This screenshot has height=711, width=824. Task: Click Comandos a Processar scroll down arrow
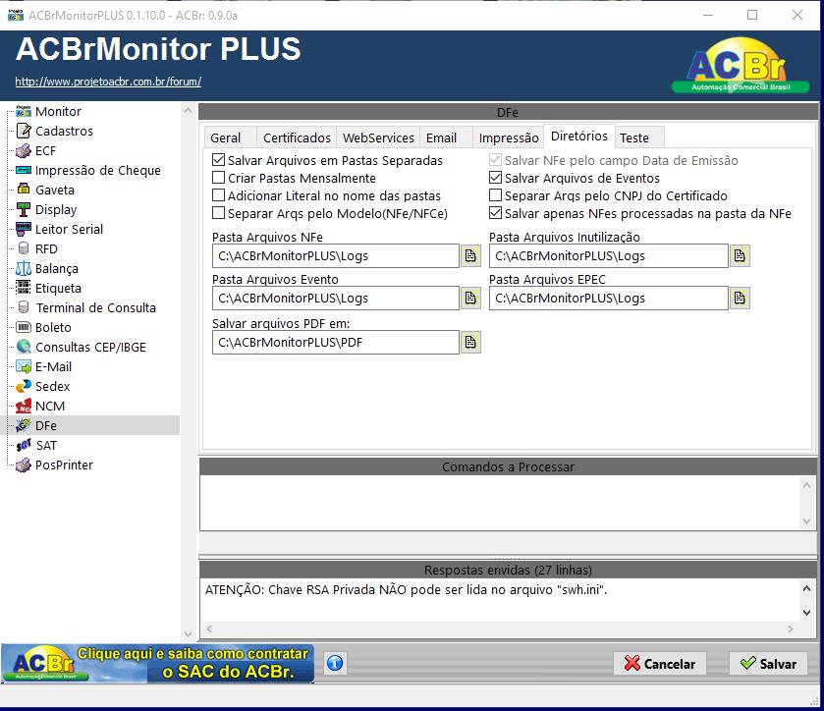coord(806,521)
